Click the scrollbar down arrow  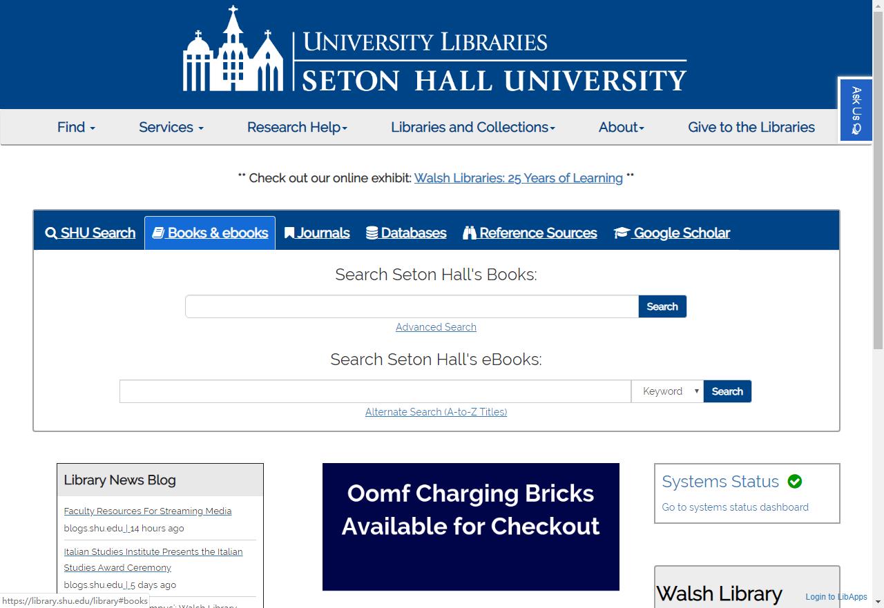[878, 602]
